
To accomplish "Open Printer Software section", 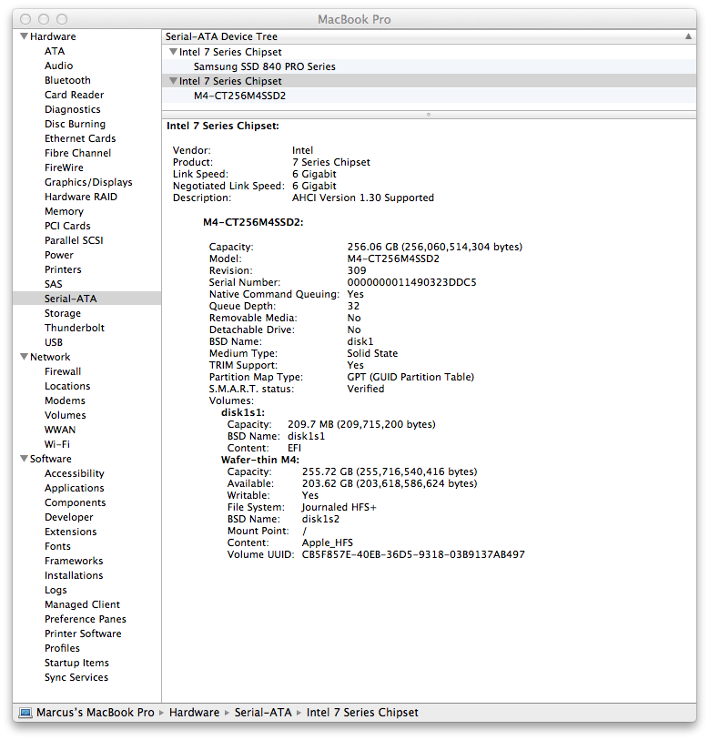I will tap(83, 634).
